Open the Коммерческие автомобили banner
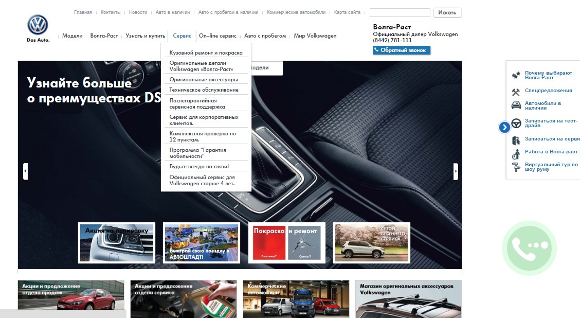The image size is (580, 318). 296,299
